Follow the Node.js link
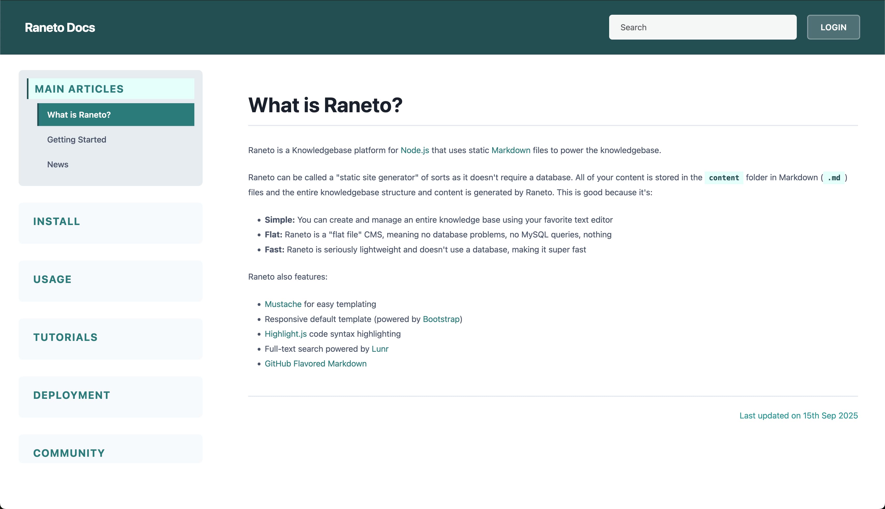Image resolution: width=885 pixels, height=509 pixels. tap(415, 150)
